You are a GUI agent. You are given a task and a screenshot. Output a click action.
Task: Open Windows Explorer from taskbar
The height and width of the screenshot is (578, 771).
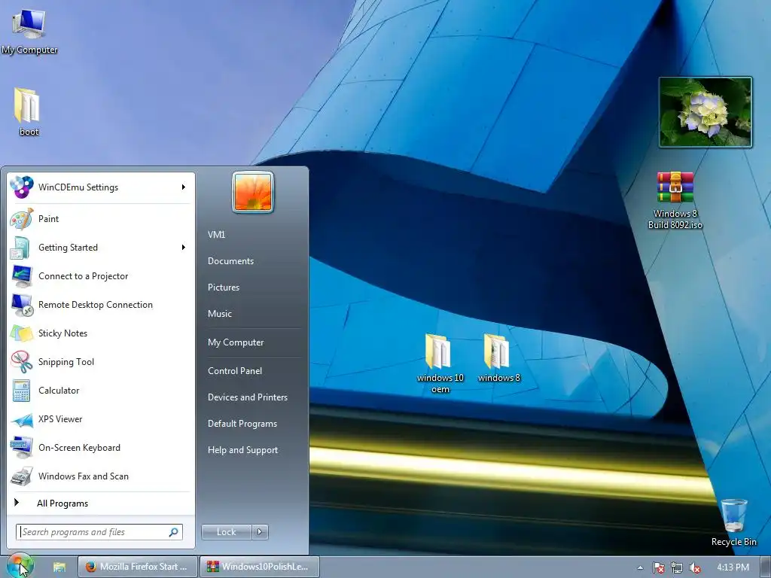pos(59,567)
